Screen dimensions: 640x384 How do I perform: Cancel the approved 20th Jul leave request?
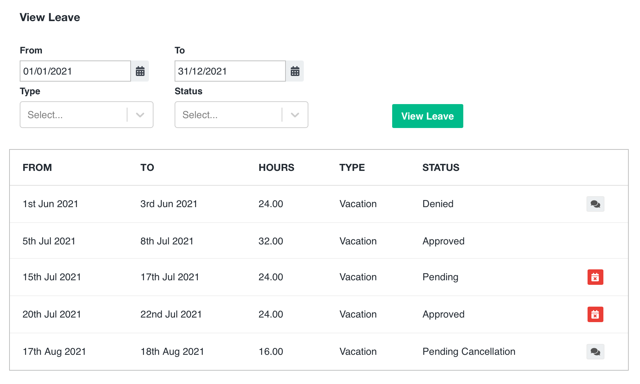tap(595, 314)
